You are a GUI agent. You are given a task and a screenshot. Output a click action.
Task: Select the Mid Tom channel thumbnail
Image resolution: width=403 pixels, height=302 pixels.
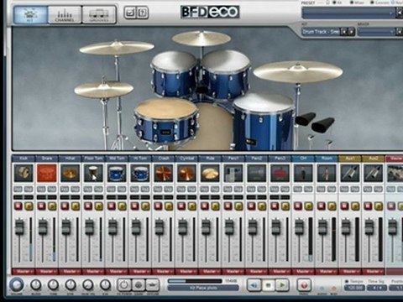(117, 173)
